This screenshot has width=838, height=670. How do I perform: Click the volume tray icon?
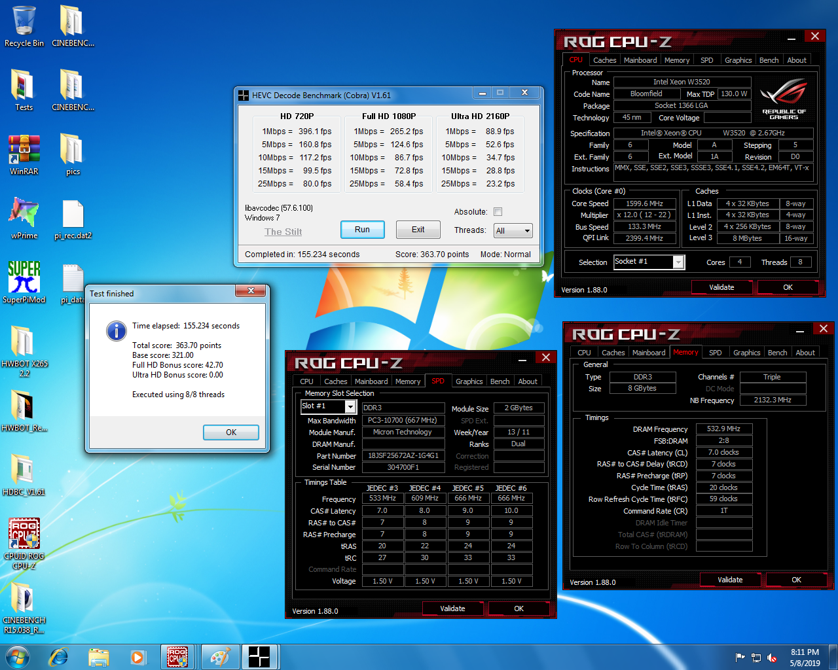coord(772,658)
